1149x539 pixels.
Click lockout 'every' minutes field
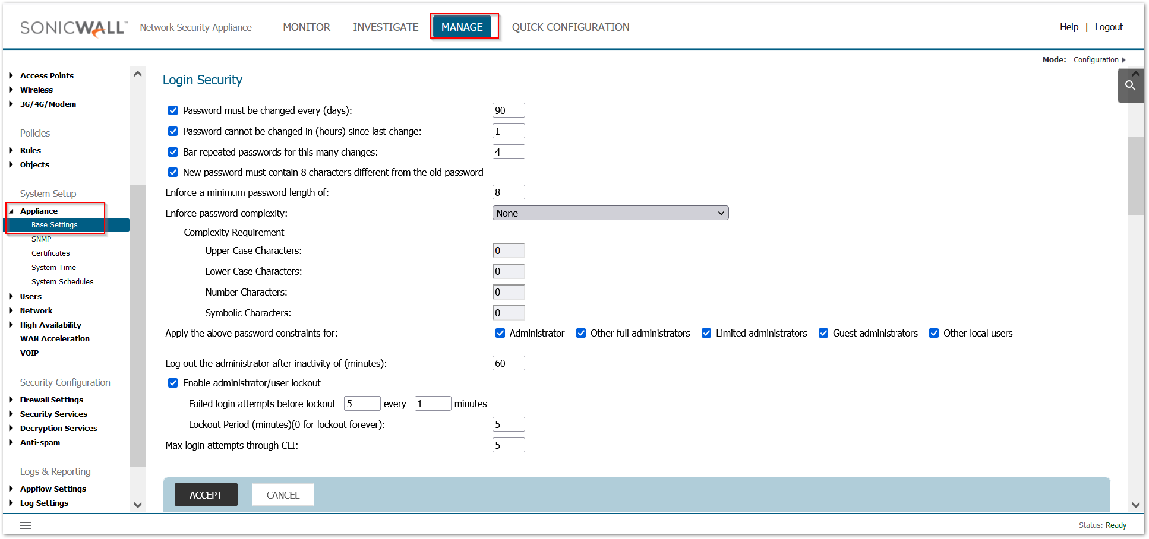click(x=433, y=404)
